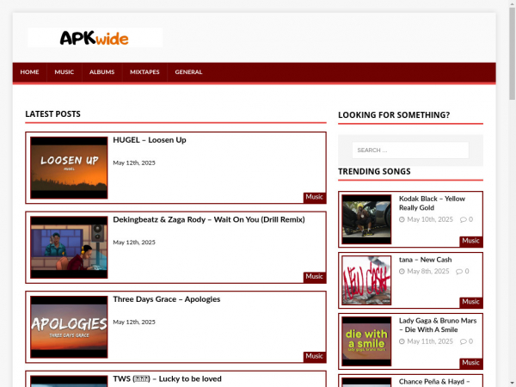Open tana – New Cash song link
Image resolution: width=516 pixels, height=387 pixels.
(425, 260)
